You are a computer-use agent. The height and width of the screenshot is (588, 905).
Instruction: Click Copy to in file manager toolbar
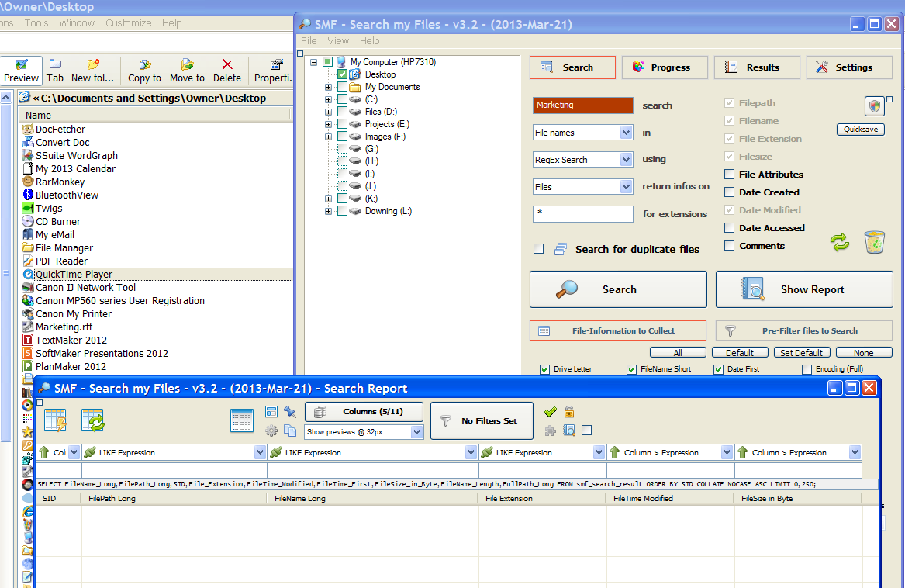tap(144, 71)
